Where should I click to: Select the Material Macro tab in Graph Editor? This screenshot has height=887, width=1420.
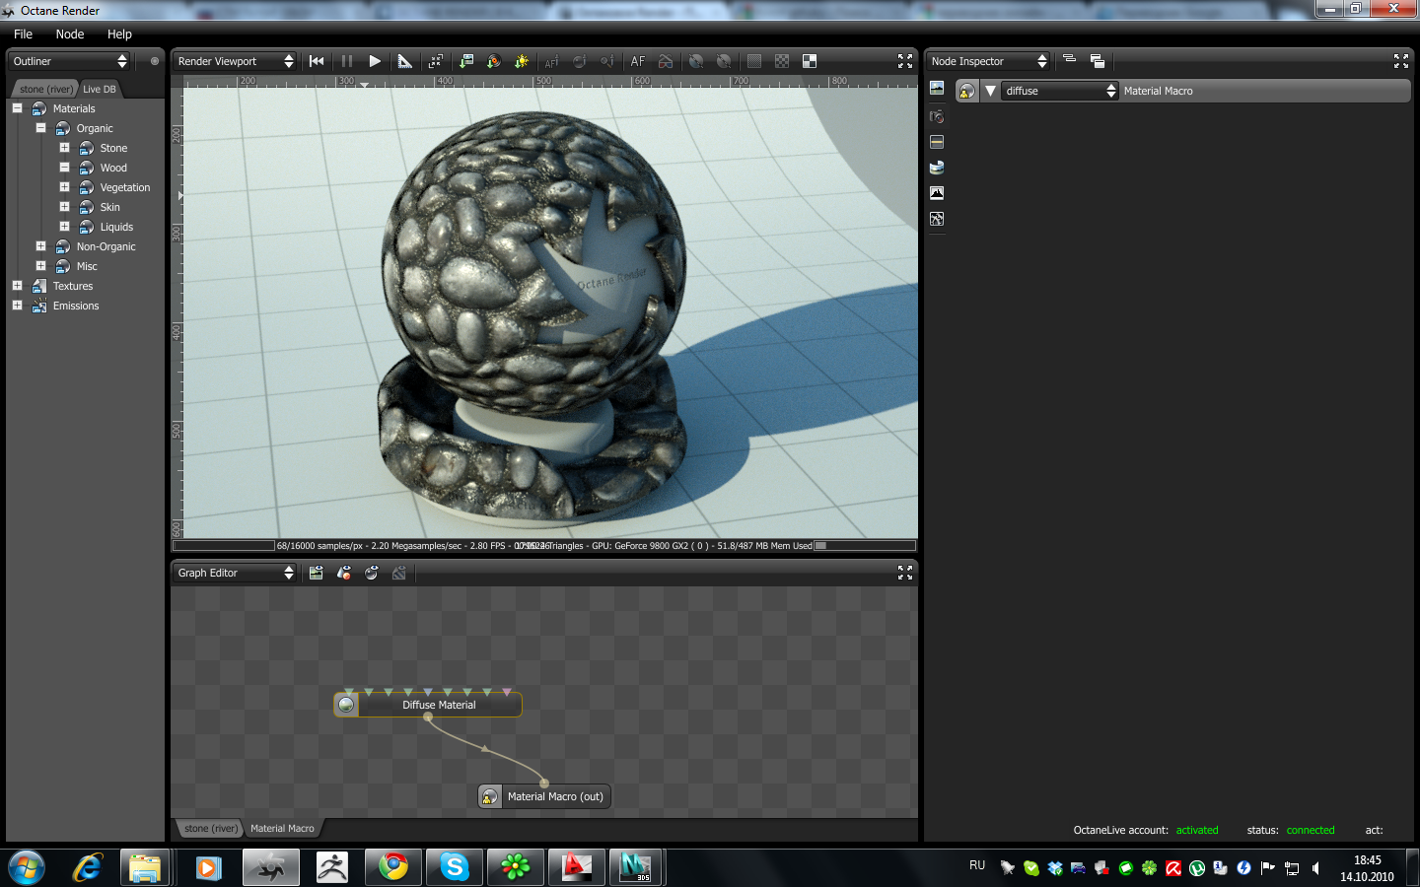pos(282,828)
